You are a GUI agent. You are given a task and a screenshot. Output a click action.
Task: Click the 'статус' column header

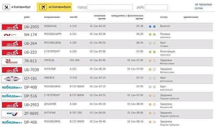164,17
